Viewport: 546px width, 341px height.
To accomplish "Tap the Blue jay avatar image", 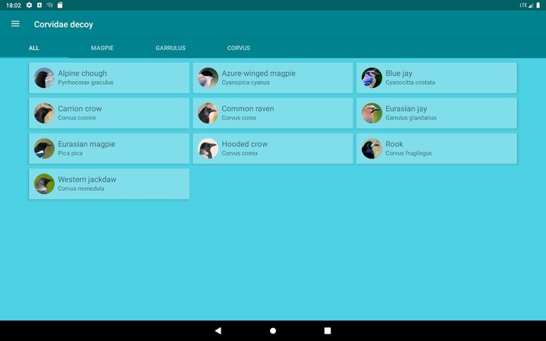I will pyautogui.click(x=372, y=78).
